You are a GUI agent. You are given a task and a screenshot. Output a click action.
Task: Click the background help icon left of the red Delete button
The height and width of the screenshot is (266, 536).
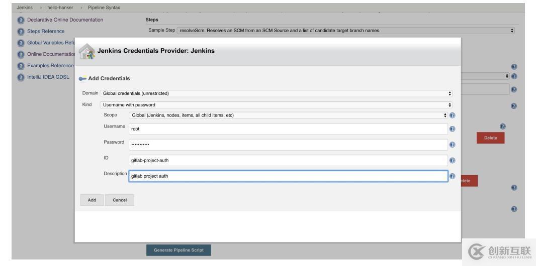(x=502, y=126)
